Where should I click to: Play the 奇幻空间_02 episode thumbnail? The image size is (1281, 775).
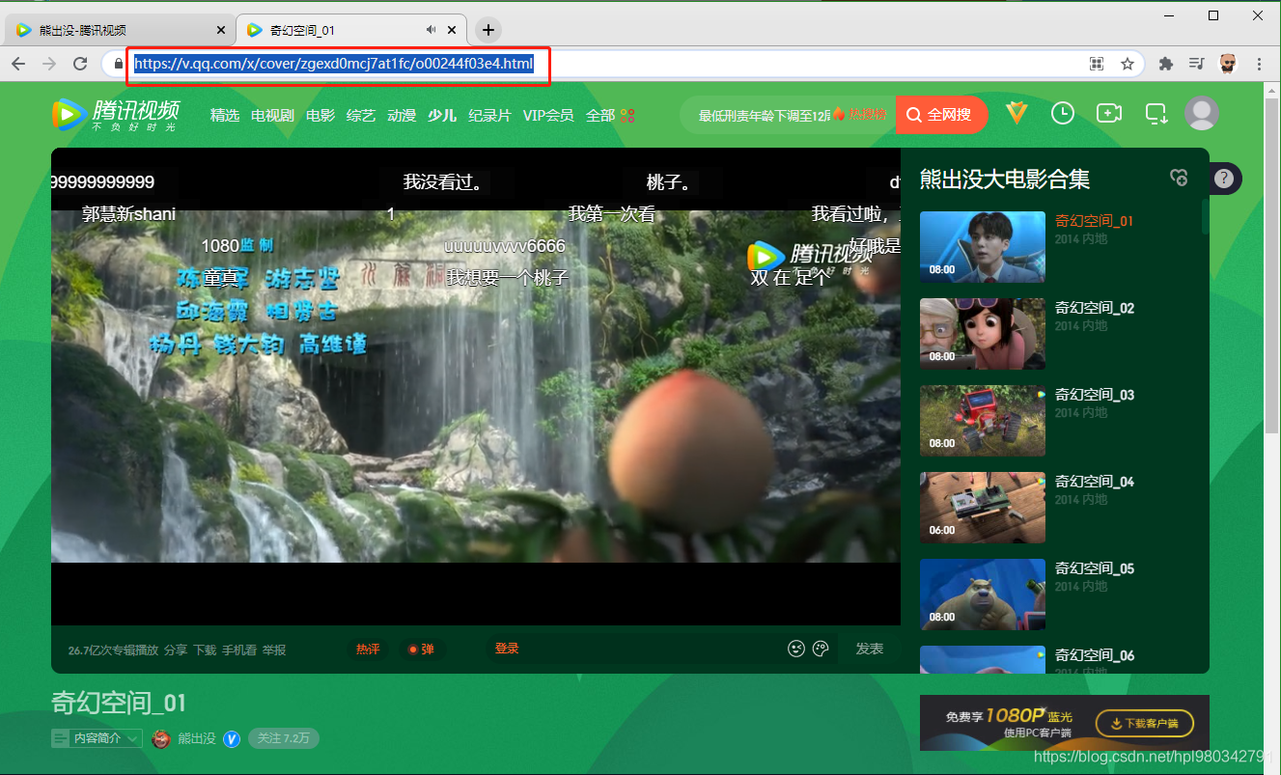click(983, 333)
